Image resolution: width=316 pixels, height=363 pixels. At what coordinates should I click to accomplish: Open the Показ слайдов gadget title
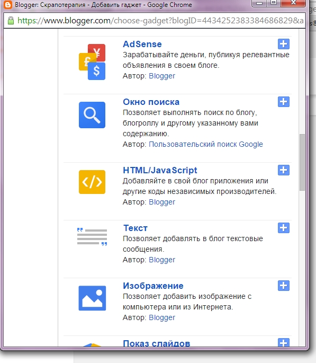[157, 343]
